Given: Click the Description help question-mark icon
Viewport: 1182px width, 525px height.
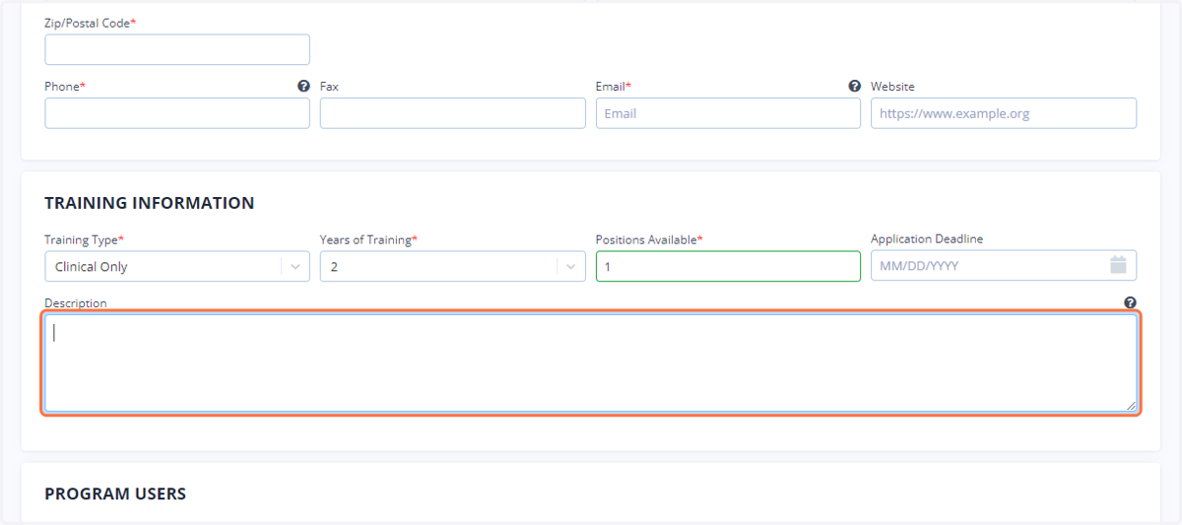Looking at the screenshot, I should (1130, 303).
